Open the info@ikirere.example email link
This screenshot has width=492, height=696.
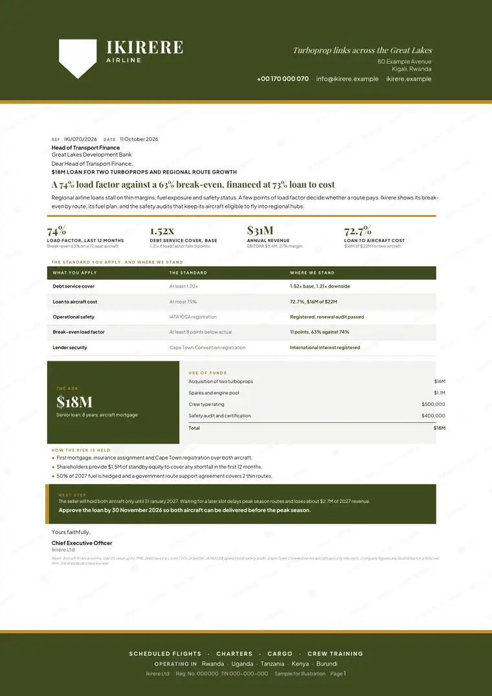click(x=348, y=79)
